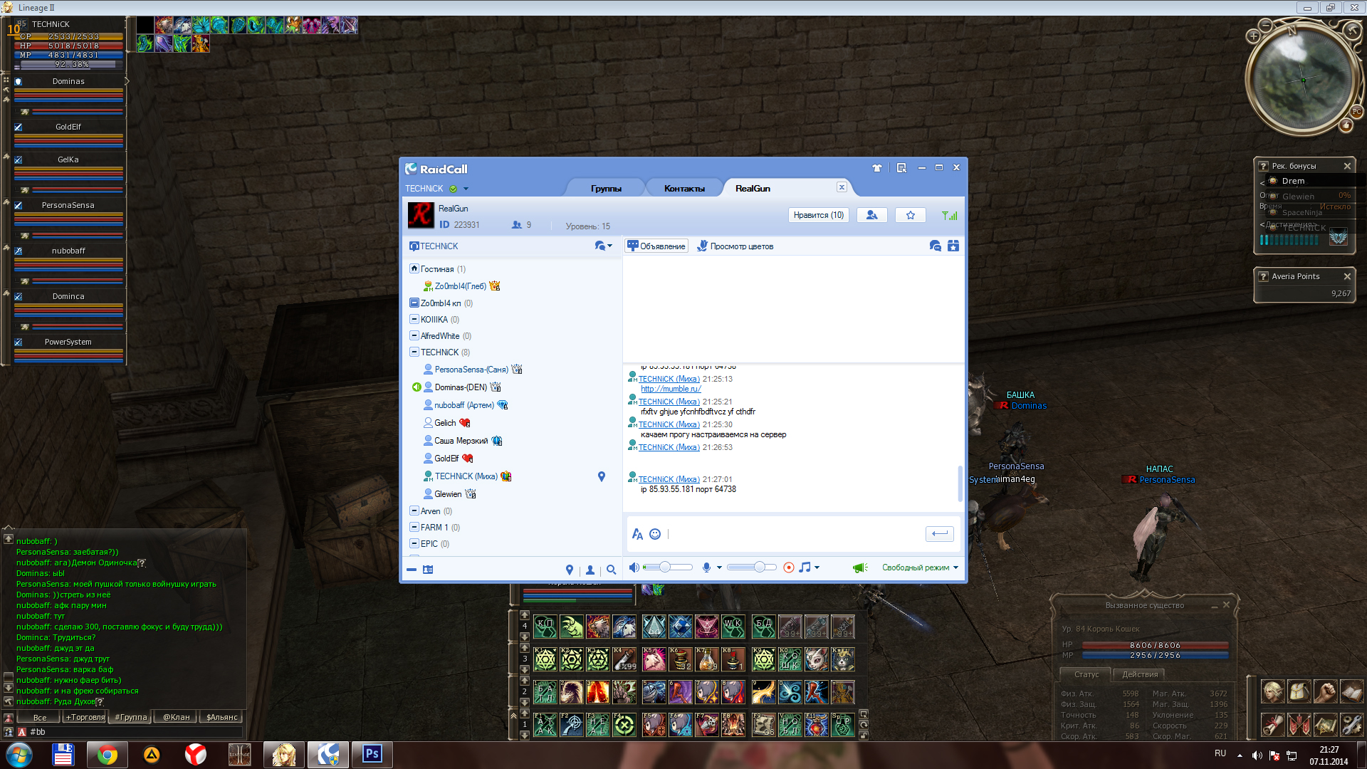Image resolution: width=1367 pixels, height=769 pixels.
Task: Click the person icon below channel list
Action: pyautogui.click(x=590, y=570)
